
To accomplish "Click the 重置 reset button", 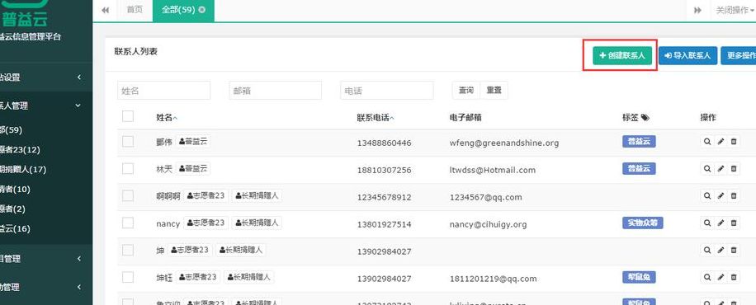I will (494, 90).
